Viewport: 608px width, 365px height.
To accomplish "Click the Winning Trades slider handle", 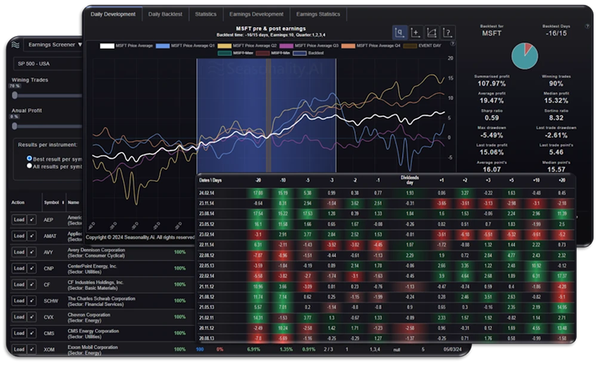I will 14,94.
